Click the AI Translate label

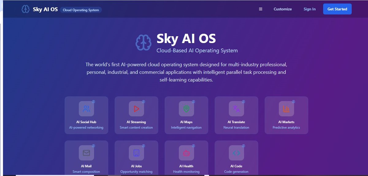point(236,122)
